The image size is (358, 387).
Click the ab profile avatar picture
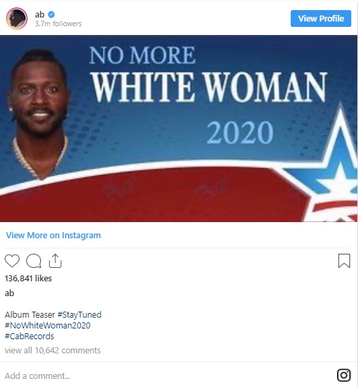(17, 19)
